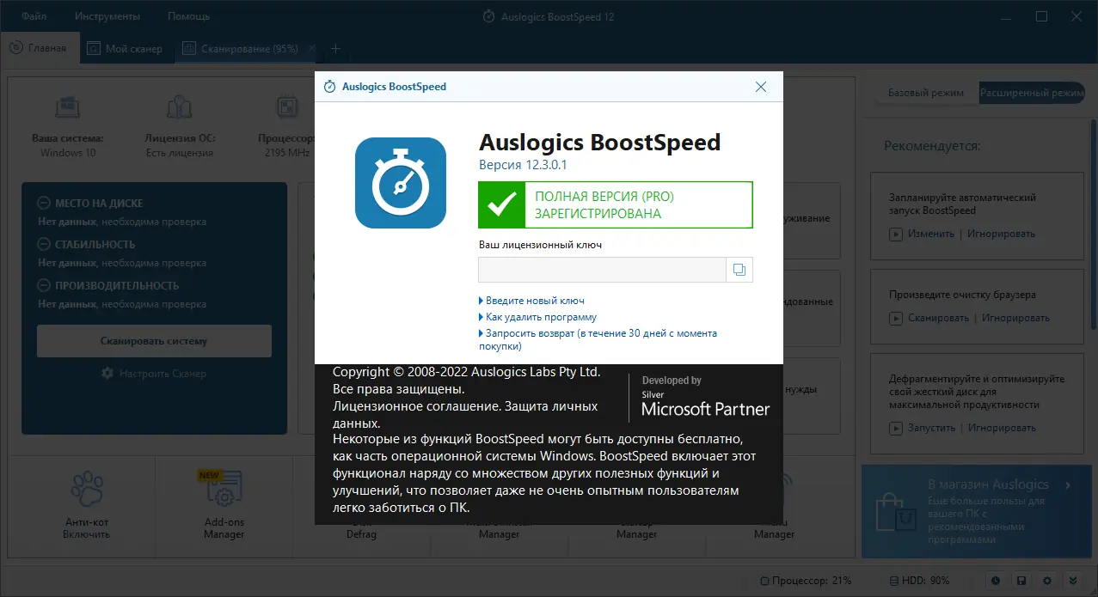Collapse the МЕСТО НА ДИСКЕ section
This screenshot has height=597, width=1098.
pos(44,204)
